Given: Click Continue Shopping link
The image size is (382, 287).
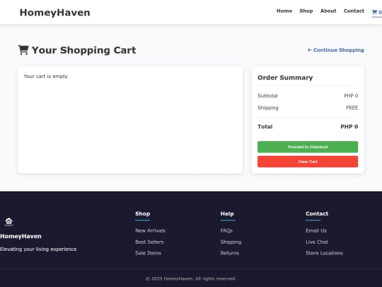Looking at the screenshot, I should (x=336, y=50).
